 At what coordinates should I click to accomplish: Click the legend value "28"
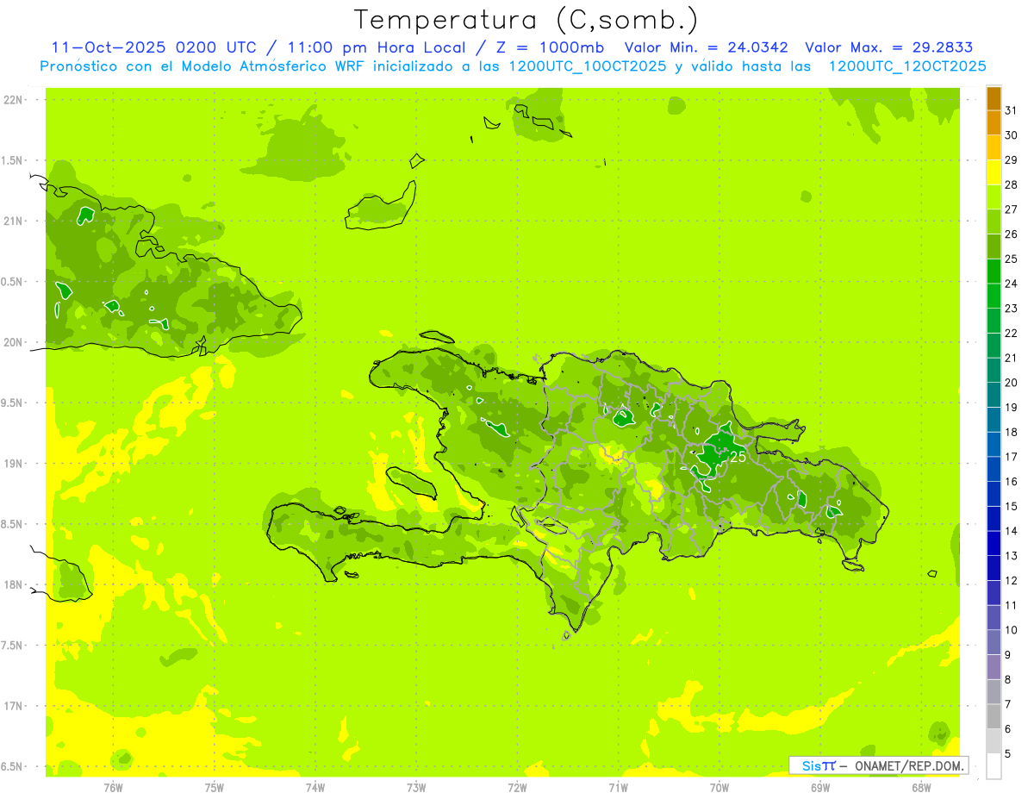1012,185
